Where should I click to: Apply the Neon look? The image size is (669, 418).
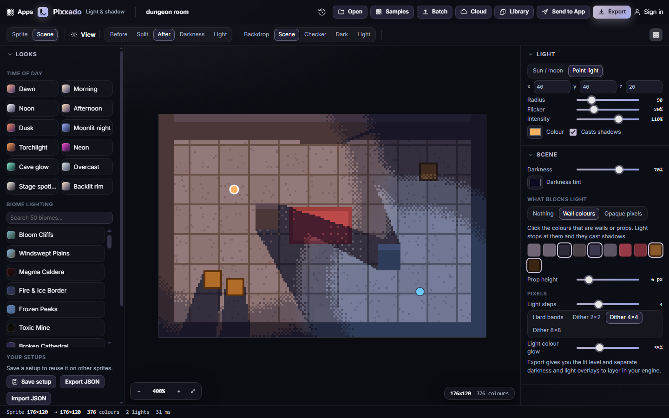pyautogui.click(x=87, y=147)
